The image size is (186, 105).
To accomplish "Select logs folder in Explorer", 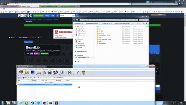I will [x=99, y=37].
